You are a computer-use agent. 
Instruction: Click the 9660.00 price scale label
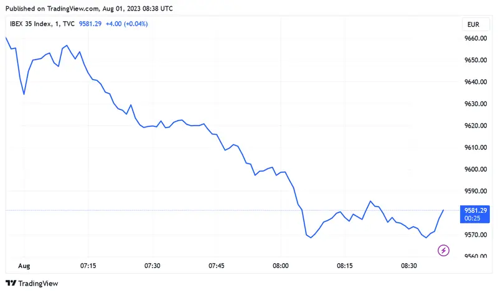tap(476, 39)
